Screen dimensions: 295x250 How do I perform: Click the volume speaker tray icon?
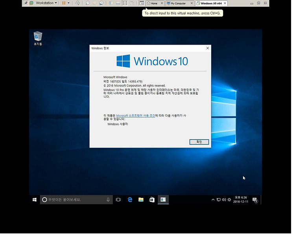pos(224,200)
